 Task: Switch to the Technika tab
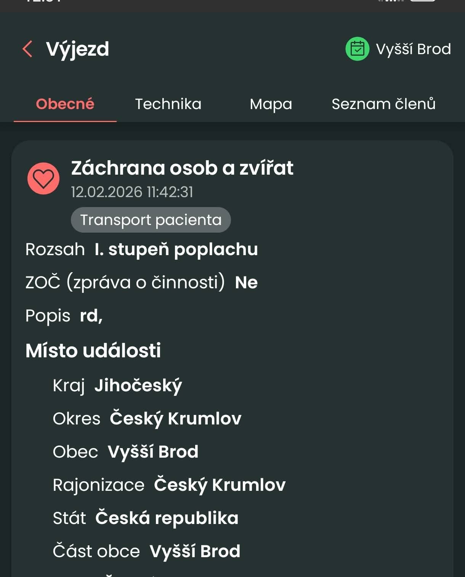(168, 104)
